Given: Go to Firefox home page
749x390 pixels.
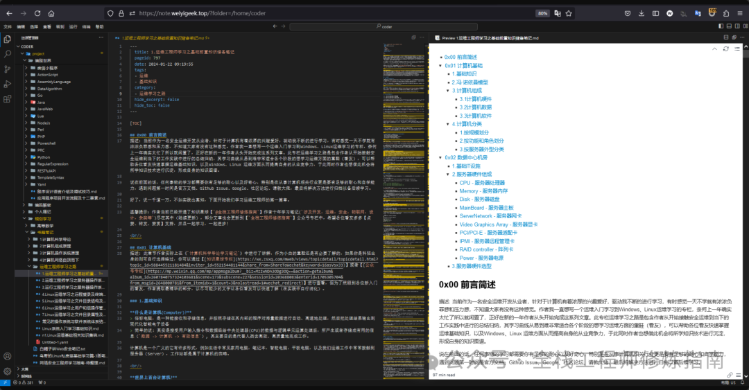Looking at the screenshot, I should point(51,13).
